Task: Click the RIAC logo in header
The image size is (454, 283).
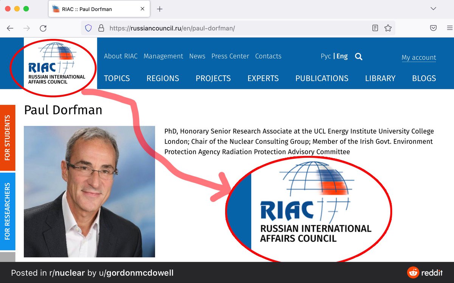Action: [x=57, y=63]
